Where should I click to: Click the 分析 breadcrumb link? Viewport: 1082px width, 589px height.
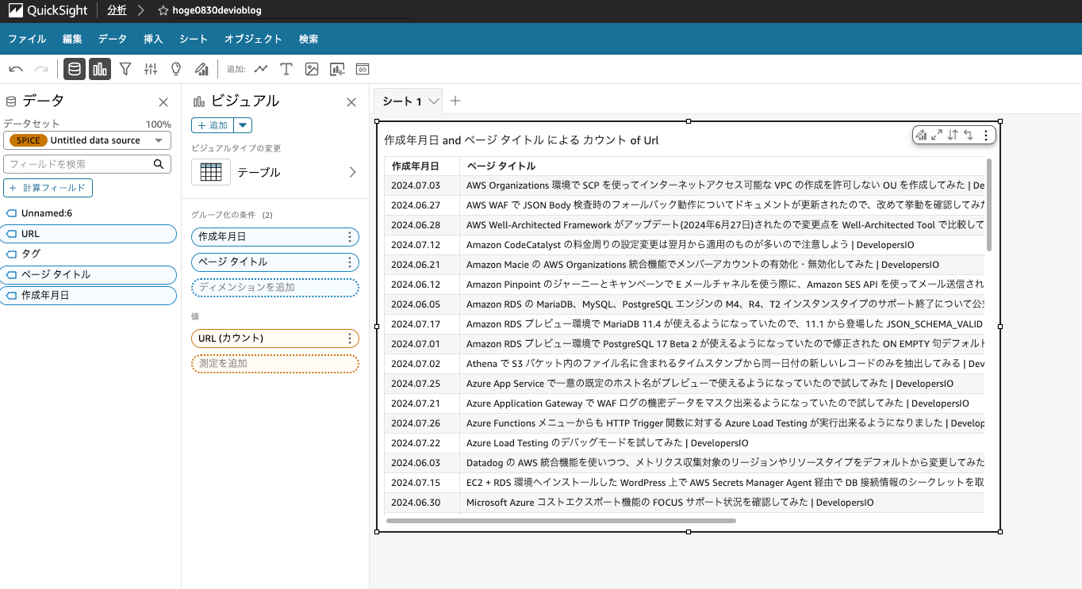click(x=117, y=11)
